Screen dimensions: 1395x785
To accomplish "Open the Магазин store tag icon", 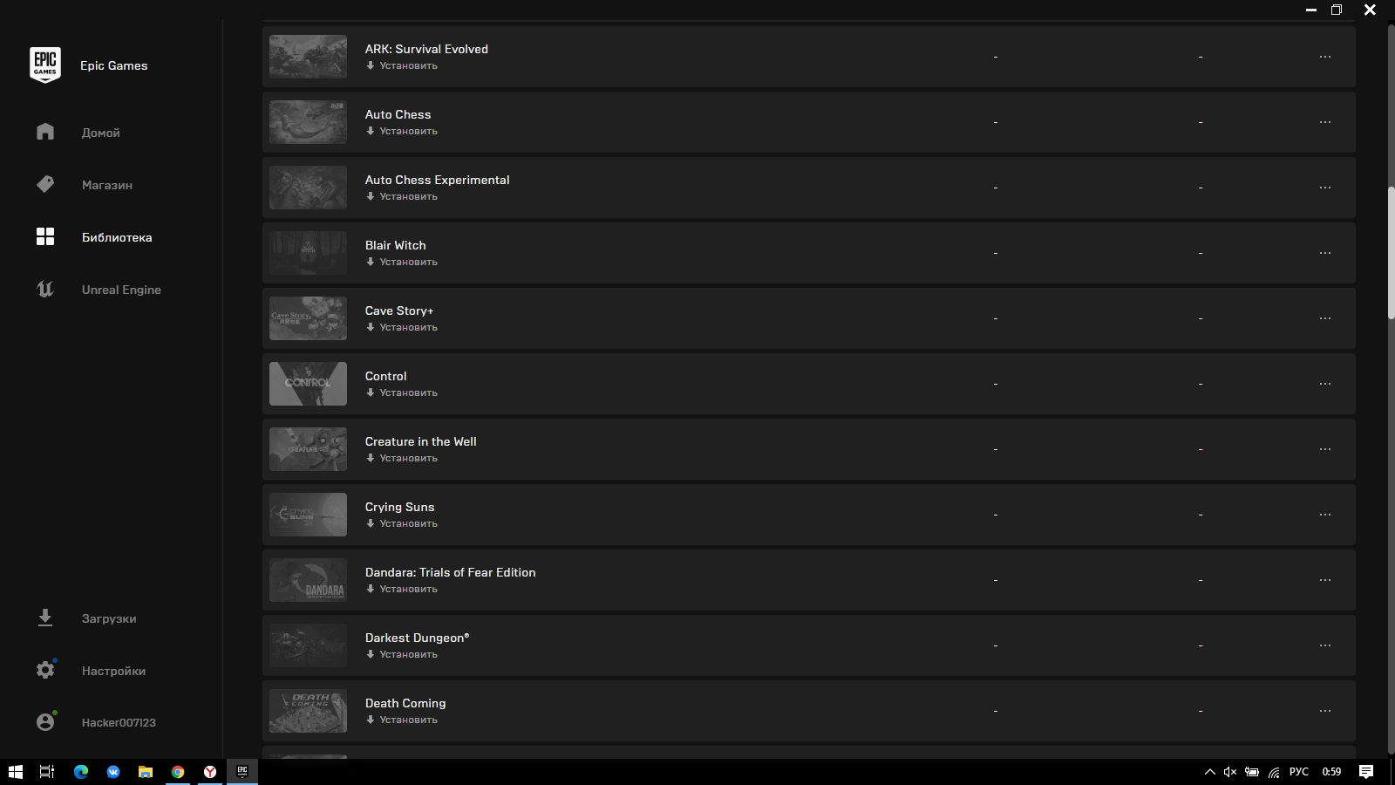I will [45, 184].
